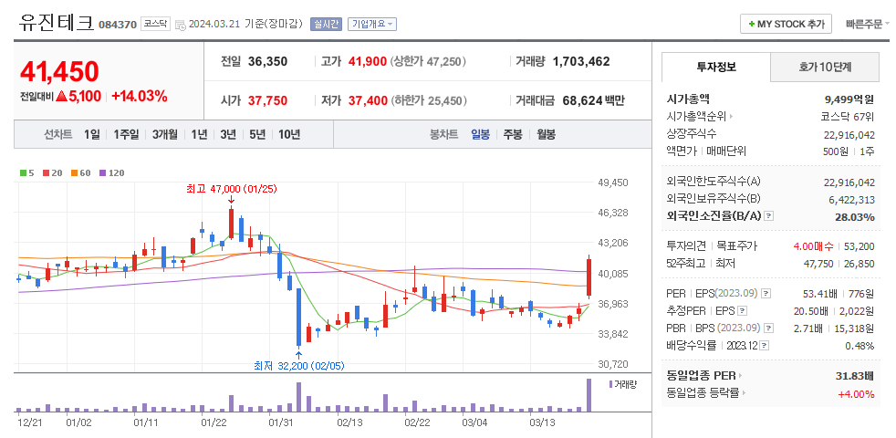
Task: Select the 10년 line chart period
Action: pyautogui.click(x=289, y=135)
